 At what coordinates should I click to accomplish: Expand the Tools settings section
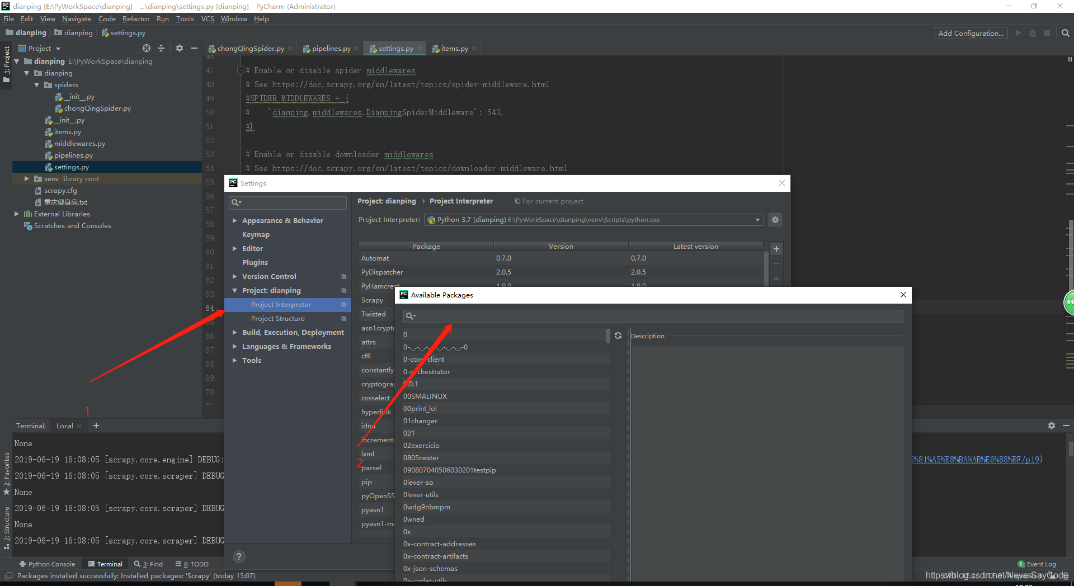coord(234,361)
